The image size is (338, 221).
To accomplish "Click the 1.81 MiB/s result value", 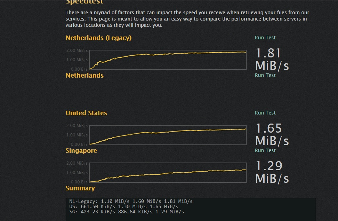I will click(x=272, y=60).
